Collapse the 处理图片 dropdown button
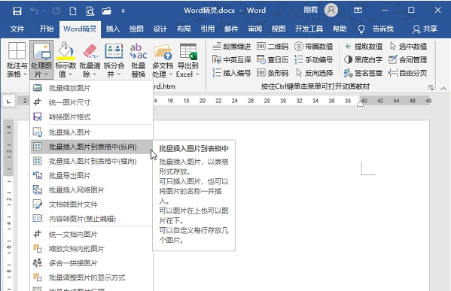 click(41, 60)
